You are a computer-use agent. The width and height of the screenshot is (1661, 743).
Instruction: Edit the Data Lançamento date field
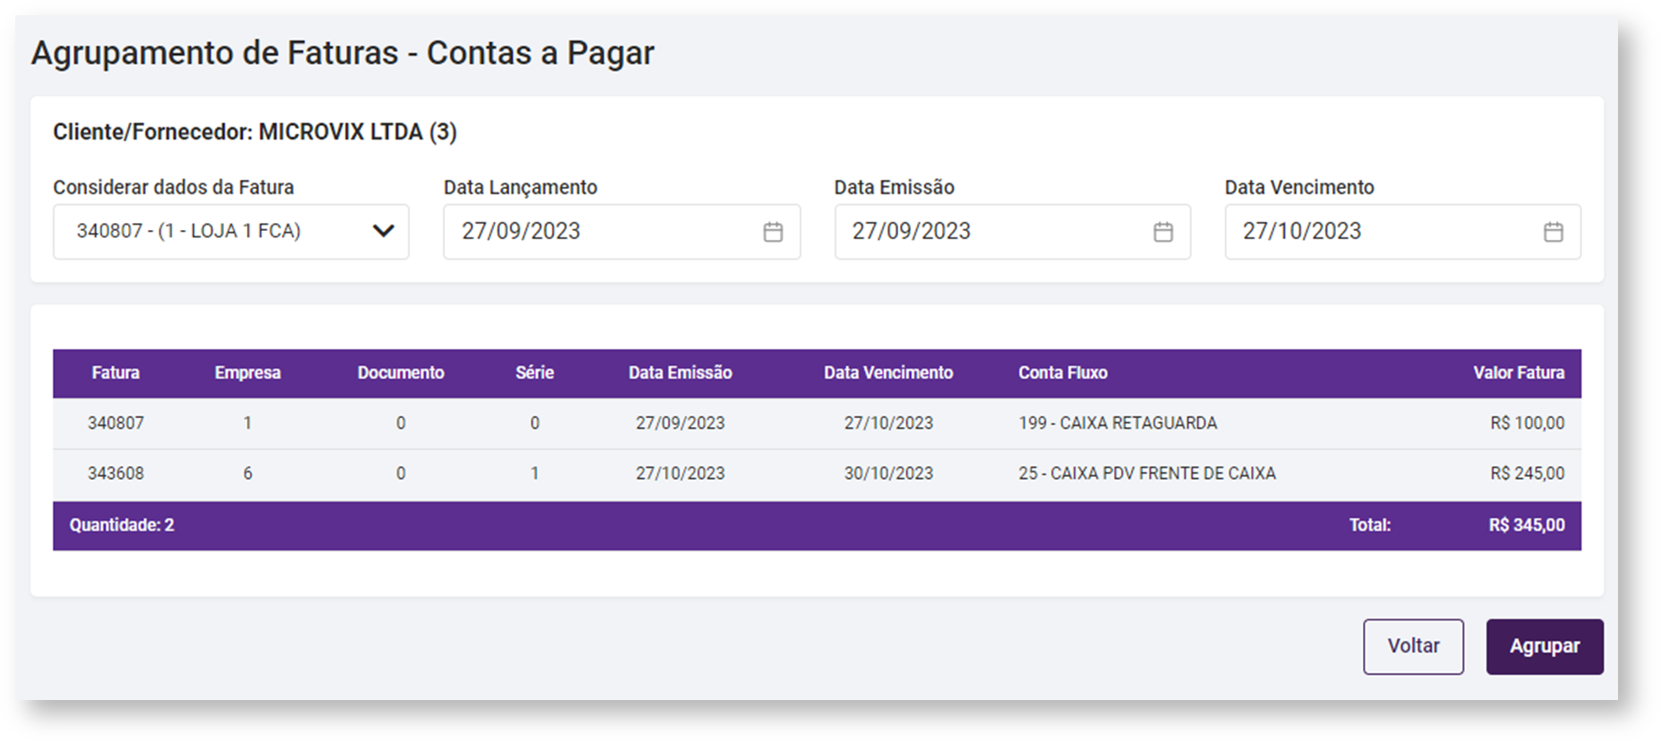[x=600, y=232]
